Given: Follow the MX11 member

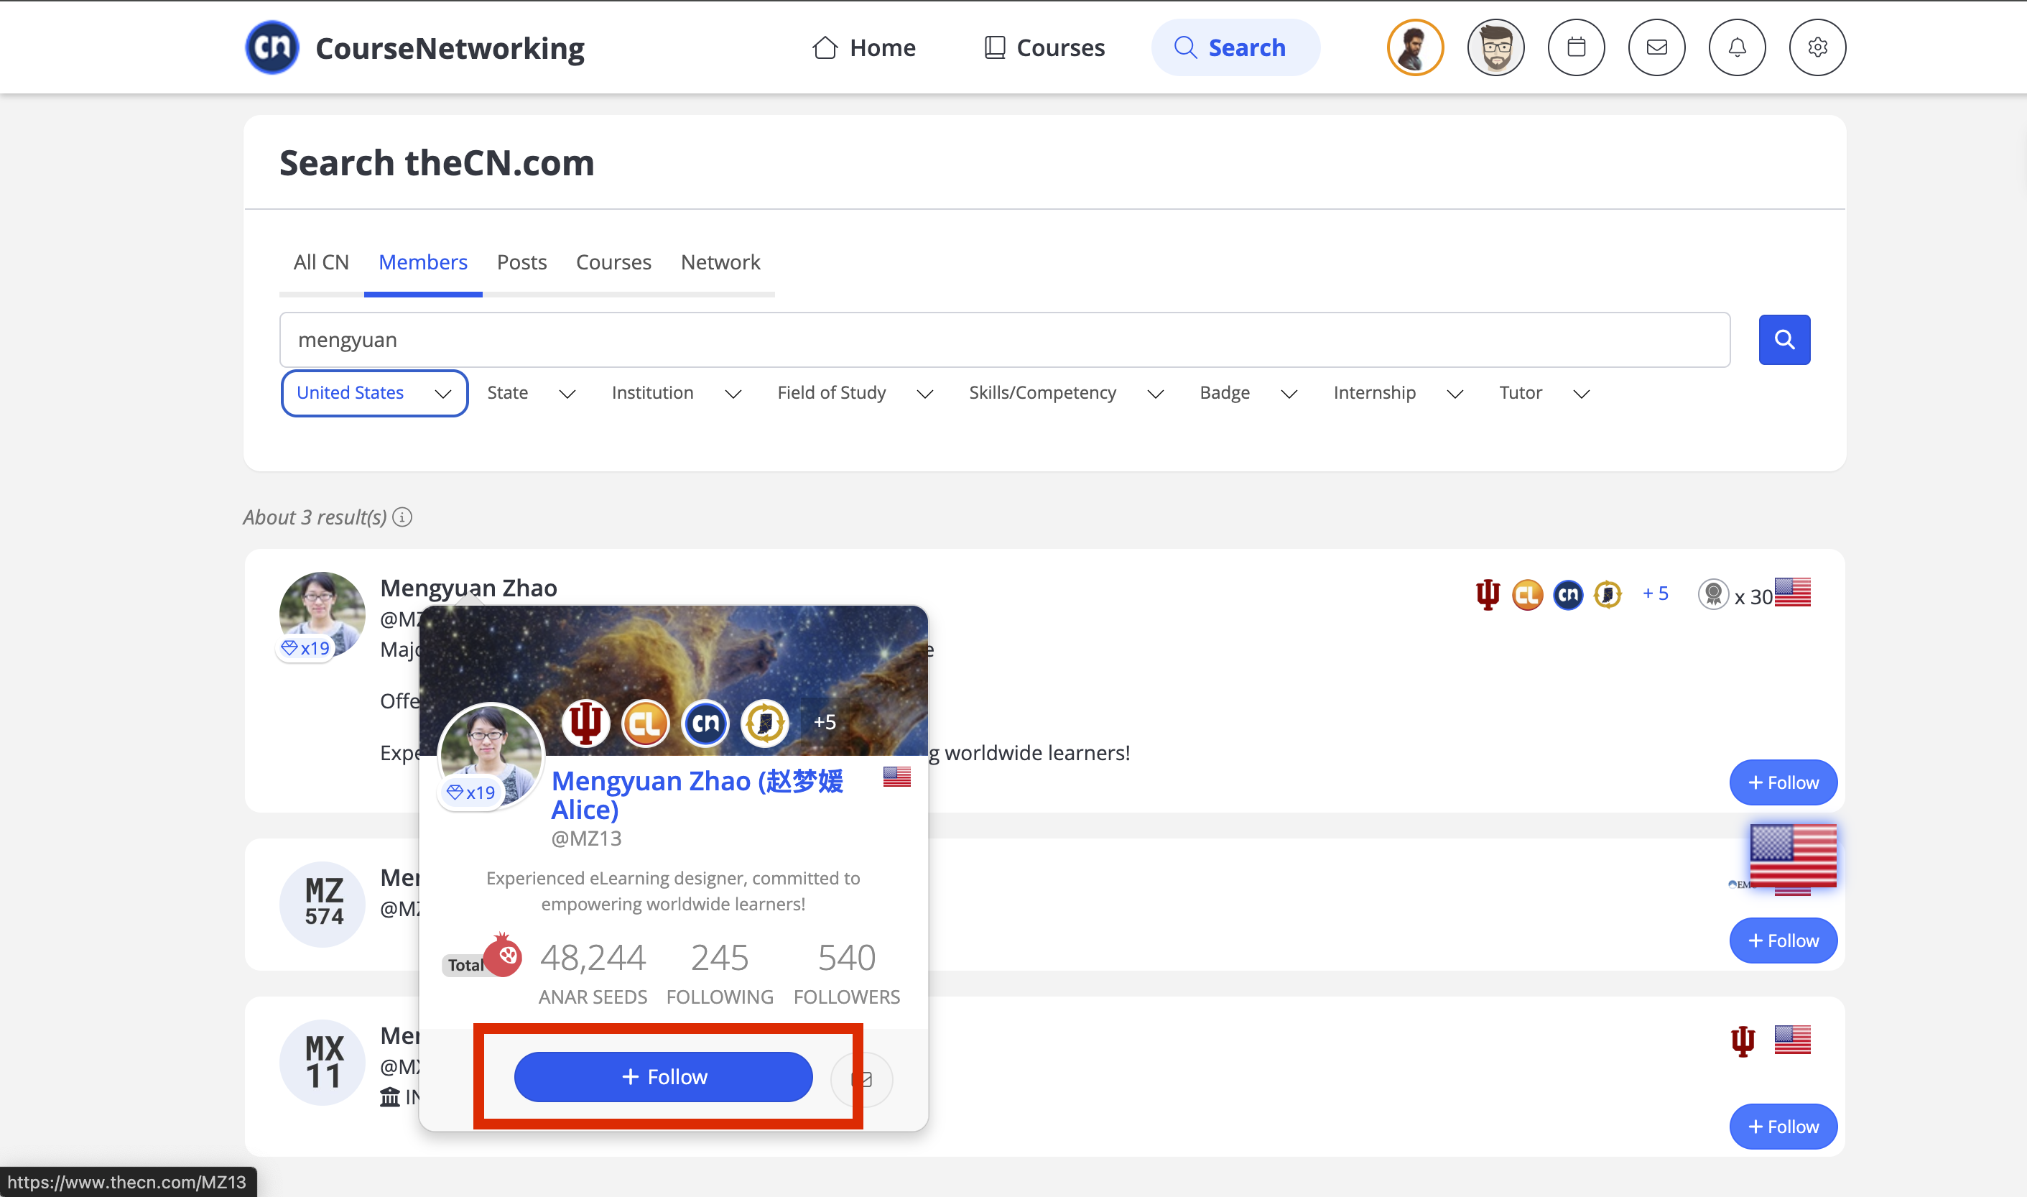Looking at the screenshot, I should click(x=1783, y=1127).
